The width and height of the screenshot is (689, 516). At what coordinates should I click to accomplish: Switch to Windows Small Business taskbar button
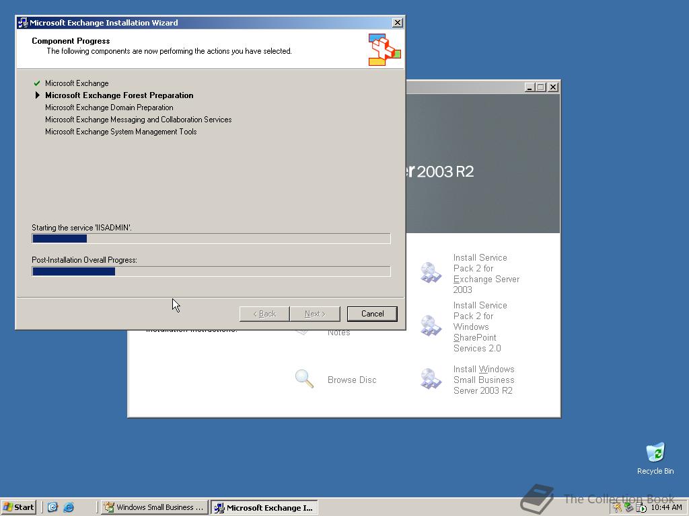(x=155, y=507)
